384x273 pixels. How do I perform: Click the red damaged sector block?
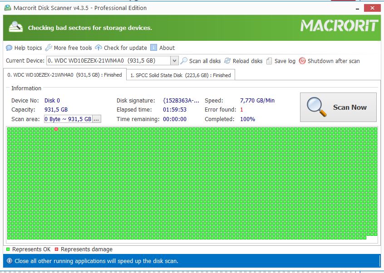[56, 129]
